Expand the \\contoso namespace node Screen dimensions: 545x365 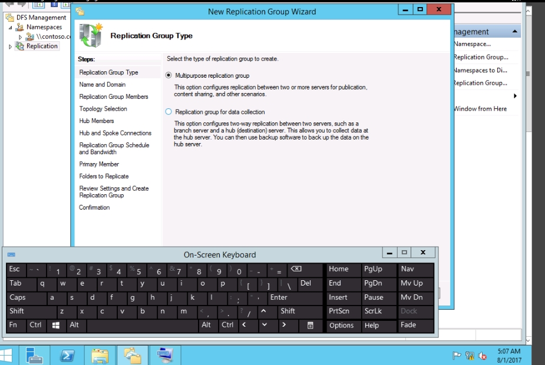coord(21,37)
